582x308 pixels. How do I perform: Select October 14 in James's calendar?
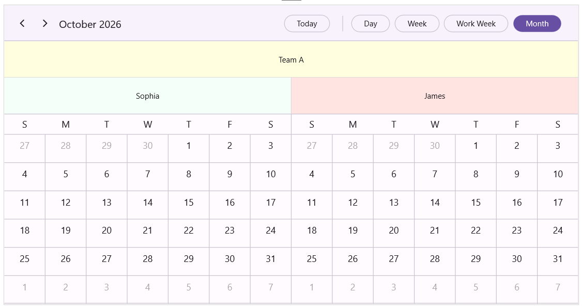click(435, 205)
